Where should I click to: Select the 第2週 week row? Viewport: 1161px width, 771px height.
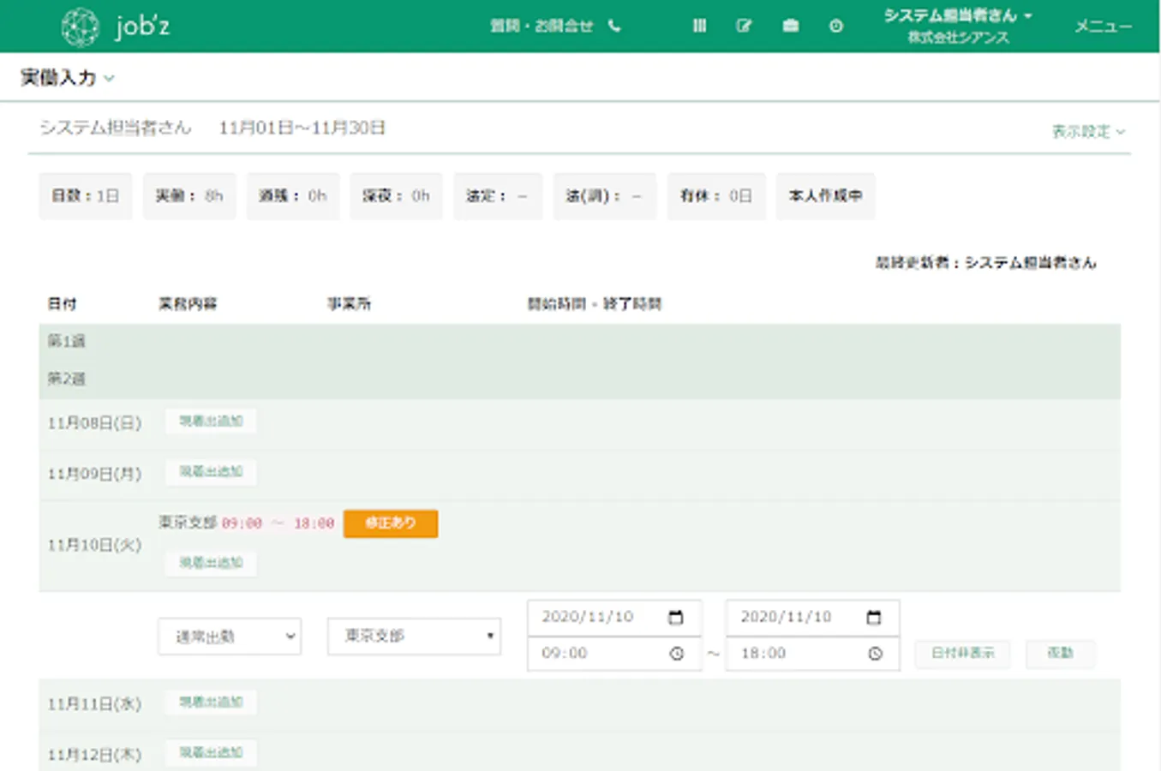[580, 379]
